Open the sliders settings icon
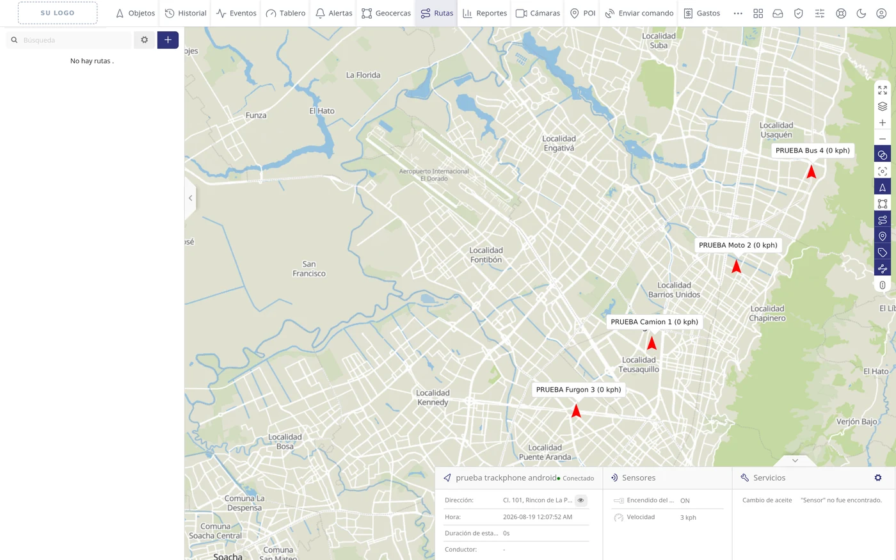 [x=820, y=13]
